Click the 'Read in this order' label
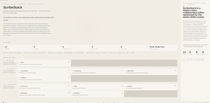 pyautogui.click(x=9, y=58)
